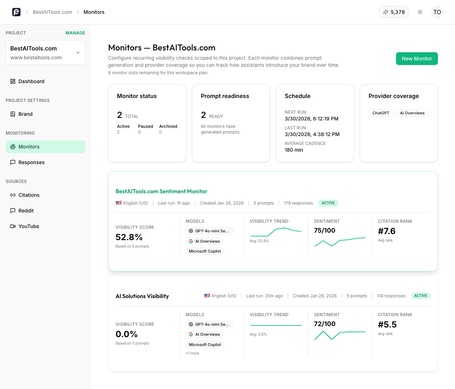The width and height of the screenshot is (455, 389).
Task: Click the 0.0% visibility score
Action: coord(127,334)
